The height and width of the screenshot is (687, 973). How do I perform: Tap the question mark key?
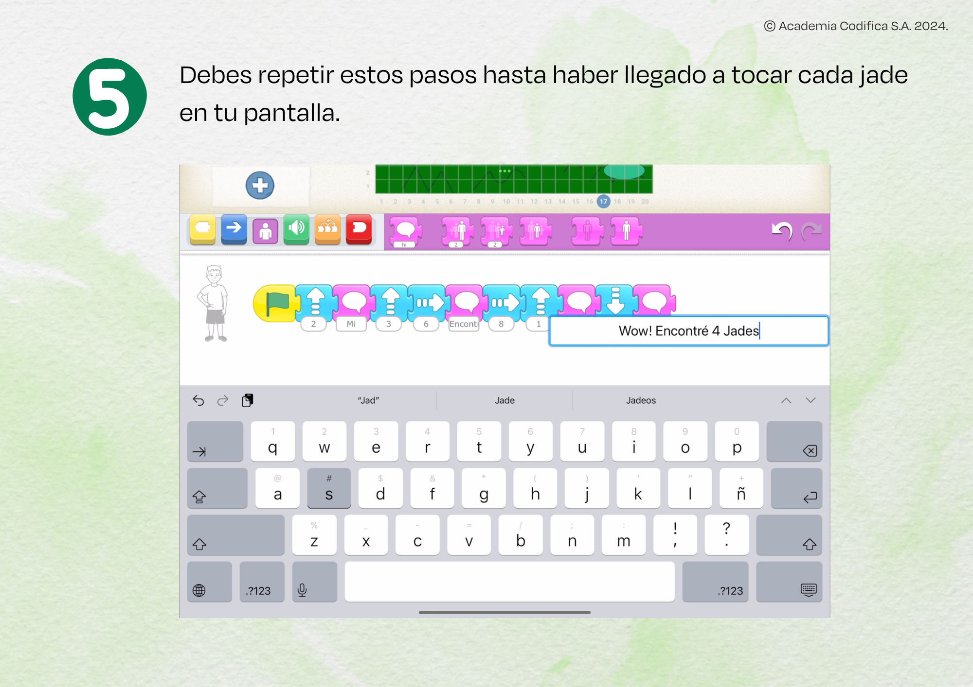(727, 535)
